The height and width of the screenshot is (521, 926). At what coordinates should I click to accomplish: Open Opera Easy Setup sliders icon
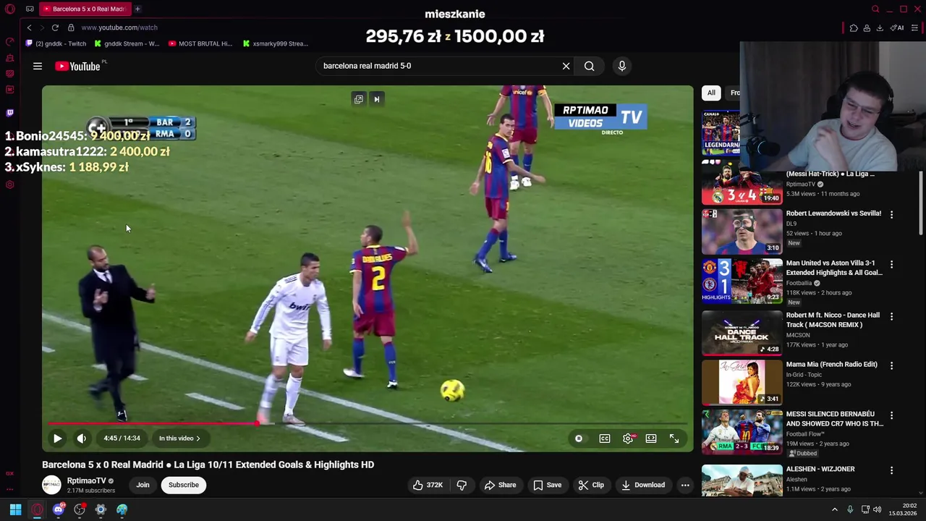coord(914,27)
